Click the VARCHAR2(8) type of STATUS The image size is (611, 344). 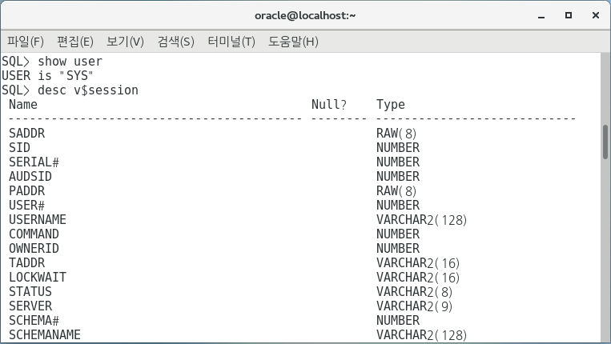(x=414, y=292)
